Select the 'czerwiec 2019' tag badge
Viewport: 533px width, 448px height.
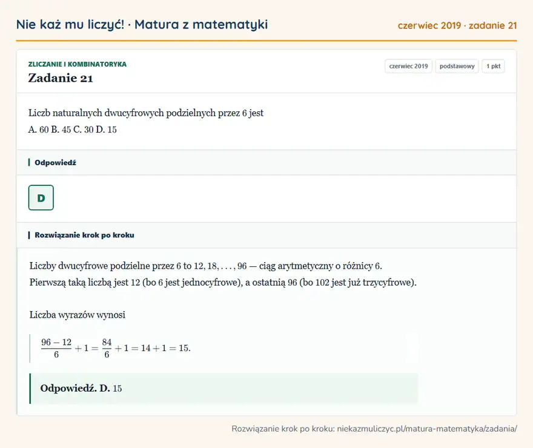tap(408, 66)
